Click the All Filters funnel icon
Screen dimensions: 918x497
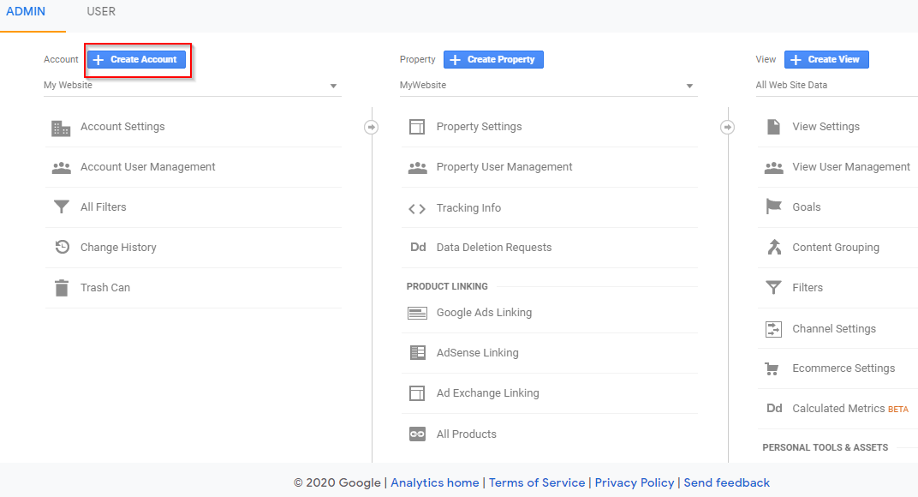click(62, 207)
